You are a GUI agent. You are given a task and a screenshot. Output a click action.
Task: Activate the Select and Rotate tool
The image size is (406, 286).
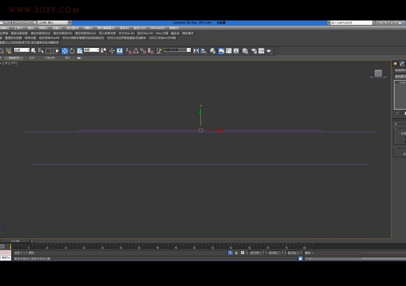[72, 51]
